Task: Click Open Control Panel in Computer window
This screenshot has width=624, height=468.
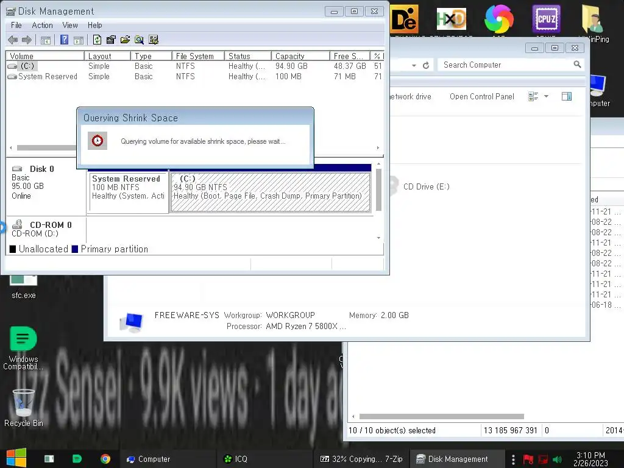Action: pyautogui.click(x=481, y=97)
